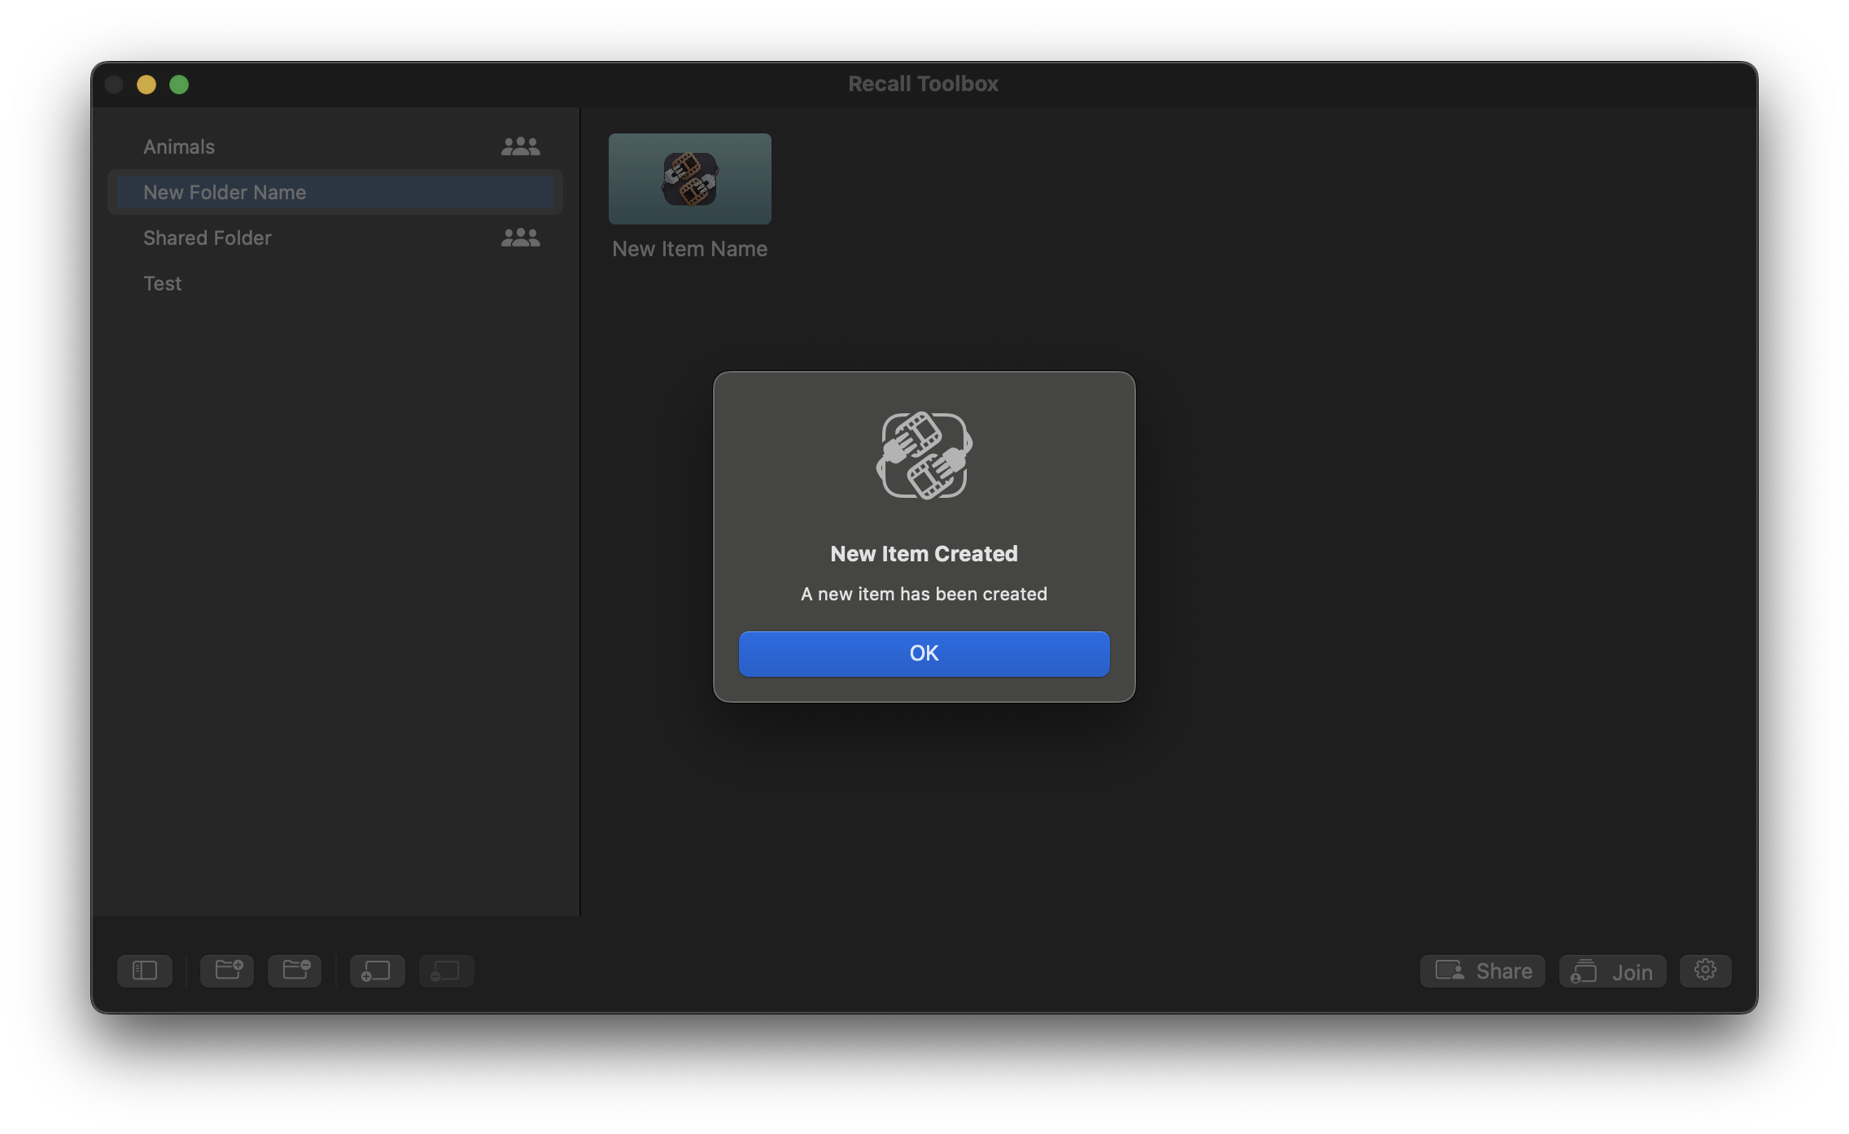Image resolution: width=1849 pixels, height=1134 pixels.
Task: Click the New Item Name label
Action: pyautogui.click(x=689, y=249)
